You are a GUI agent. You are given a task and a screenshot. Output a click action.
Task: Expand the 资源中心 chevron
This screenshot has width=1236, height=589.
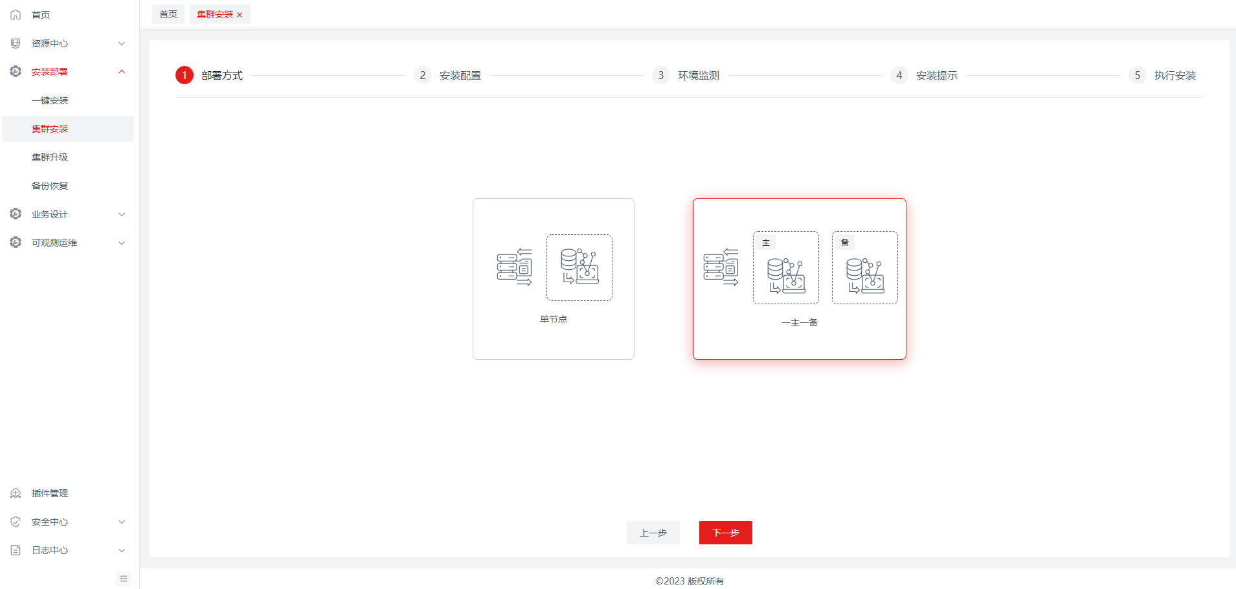[122, 43]
